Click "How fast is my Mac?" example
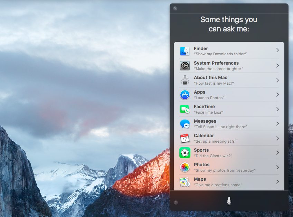Screen dimensions: 293x217 click(214, 83)
